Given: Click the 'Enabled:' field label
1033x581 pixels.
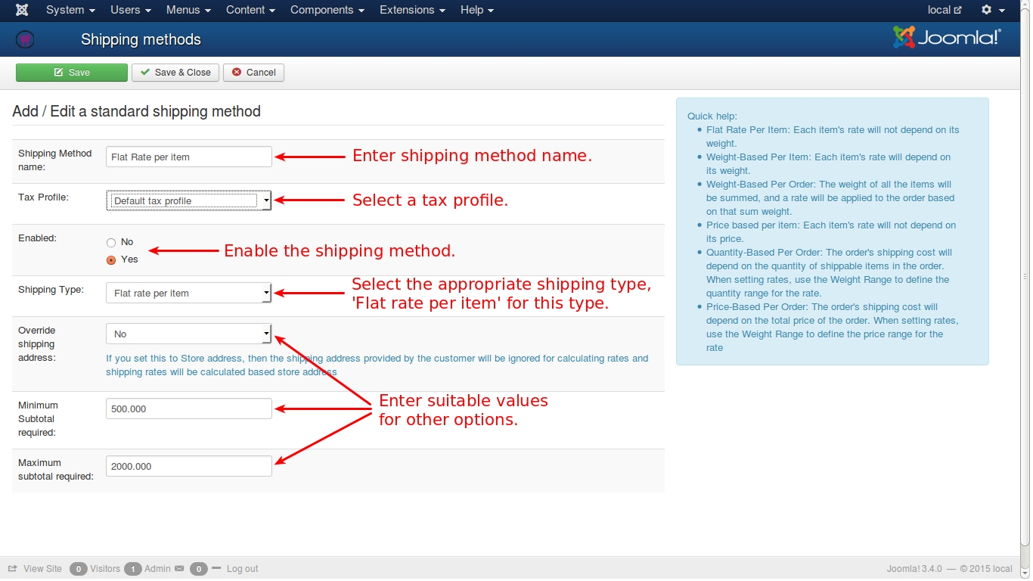Looking at the screenshot, I should [x=38, y=238].
